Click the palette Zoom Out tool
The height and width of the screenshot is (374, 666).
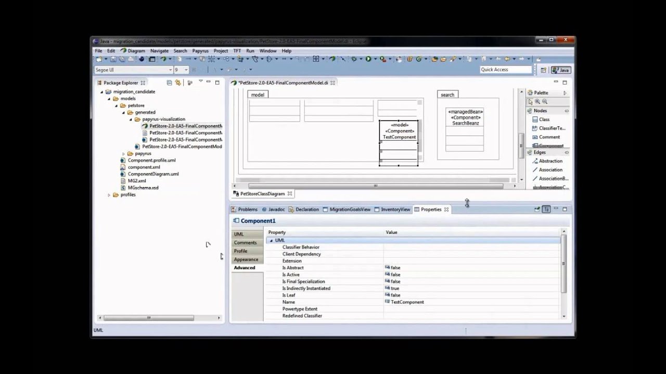coord(545,102)
